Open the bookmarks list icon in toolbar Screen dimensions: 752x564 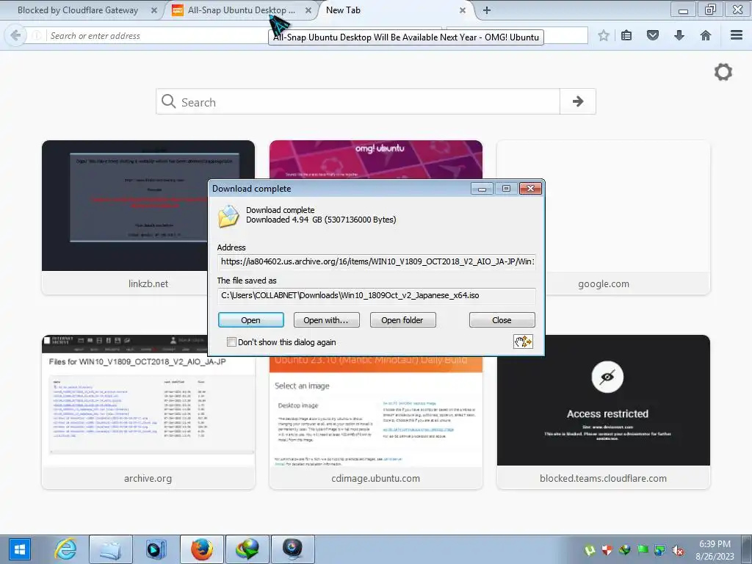[626, 35]
